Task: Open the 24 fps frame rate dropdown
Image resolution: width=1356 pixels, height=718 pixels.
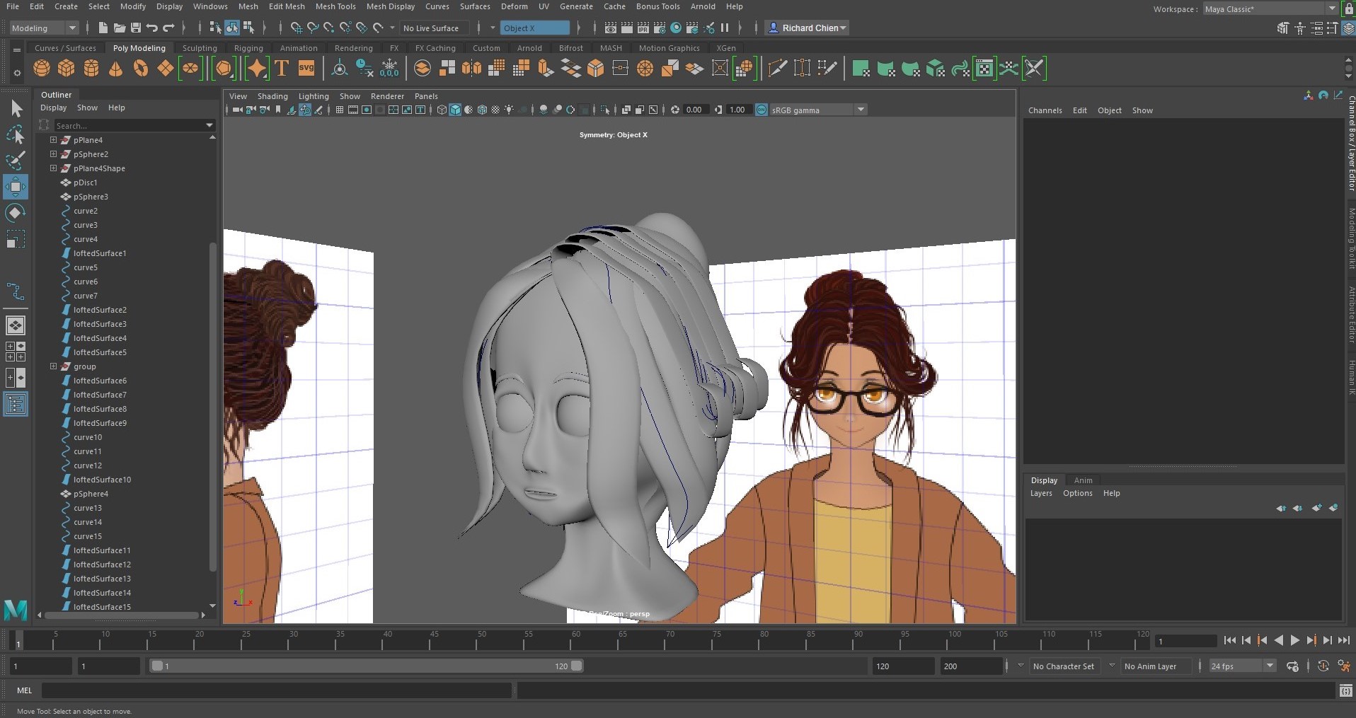Action: coord(1241,666)
